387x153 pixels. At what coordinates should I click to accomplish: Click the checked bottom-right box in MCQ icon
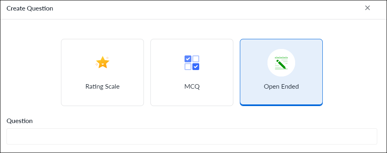196,66
